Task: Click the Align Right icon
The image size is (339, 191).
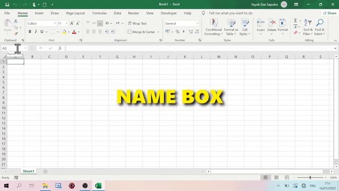Action: (100, 32)
